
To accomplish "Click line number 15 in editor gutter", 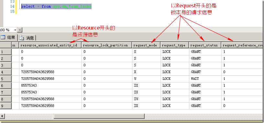I will click(x=12, y=11).
